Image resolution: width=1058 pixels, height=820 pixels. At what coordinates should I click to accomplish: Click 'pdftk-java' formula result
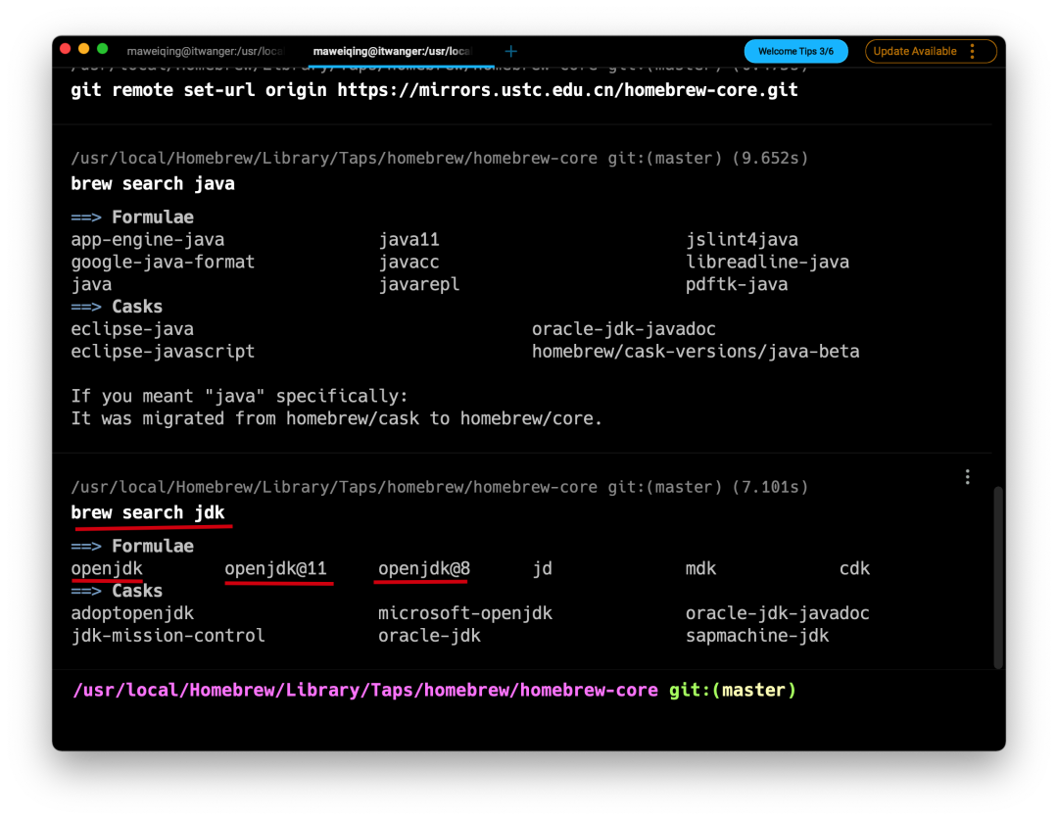(x=736, y=284)
